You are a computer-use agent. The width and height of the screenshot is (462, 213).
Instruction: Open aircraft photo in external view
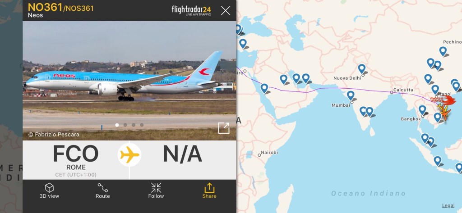coord(224,128)
